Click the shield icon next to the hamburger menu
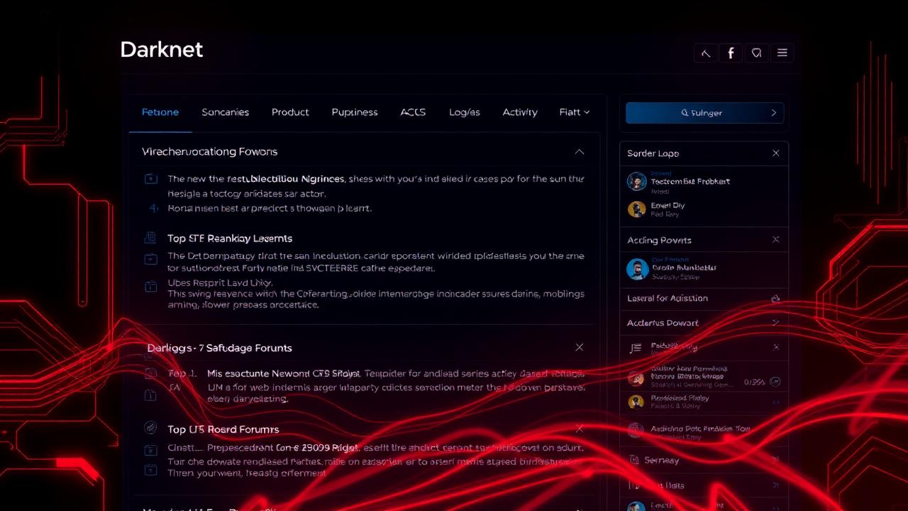The width and height of the screenshot is (908, 511). point(757,53)
